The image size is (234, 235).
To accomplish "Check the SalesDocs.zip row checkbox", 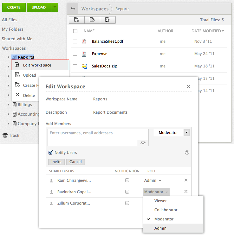I will coord(75,66).
